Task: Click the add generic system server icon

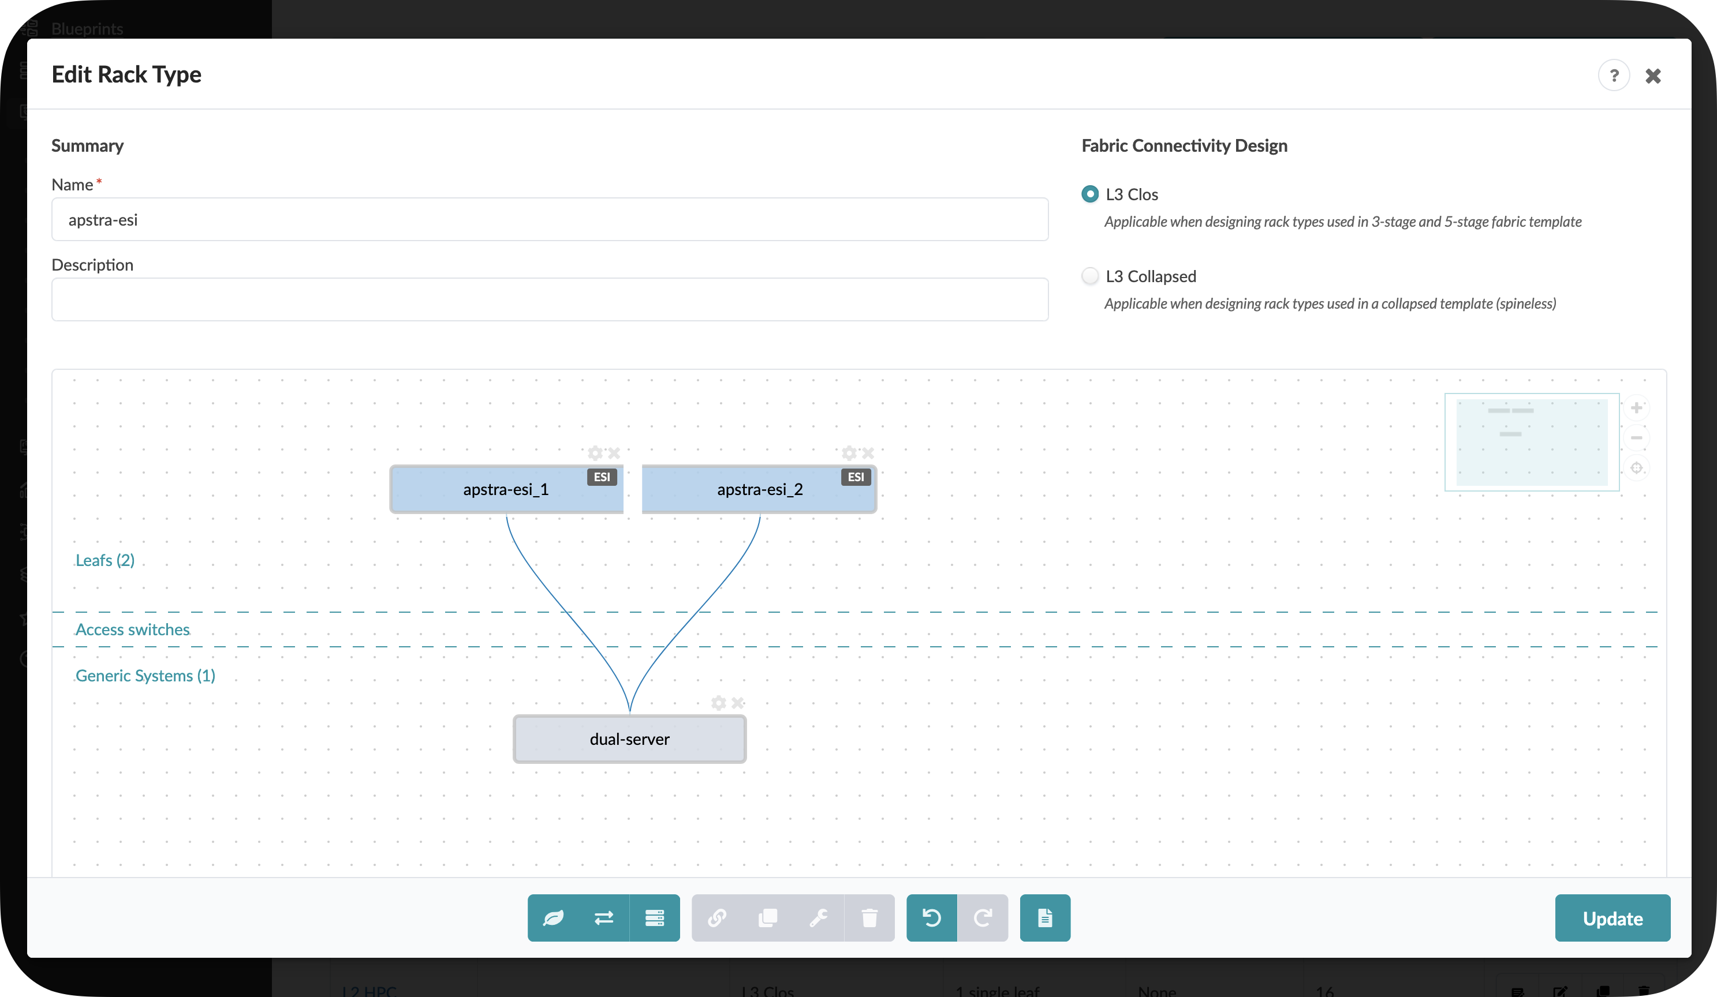Action: point(655,918)
